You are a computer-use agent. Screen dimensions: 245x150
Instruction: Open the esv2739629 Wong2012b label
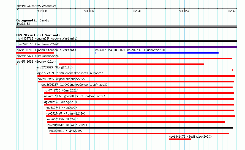[55, 67]
